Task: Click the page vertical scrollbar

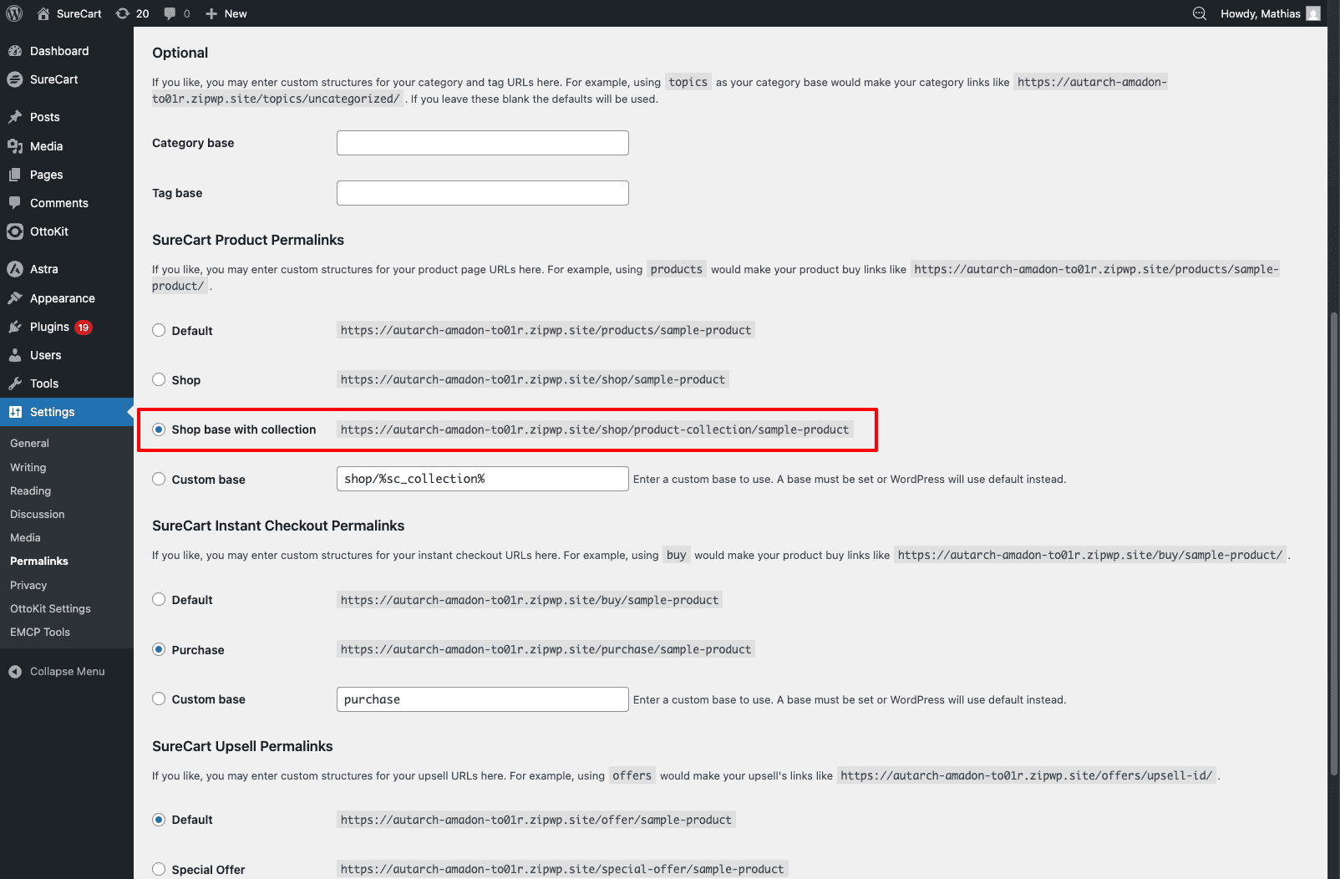Action: [1334, 543]
